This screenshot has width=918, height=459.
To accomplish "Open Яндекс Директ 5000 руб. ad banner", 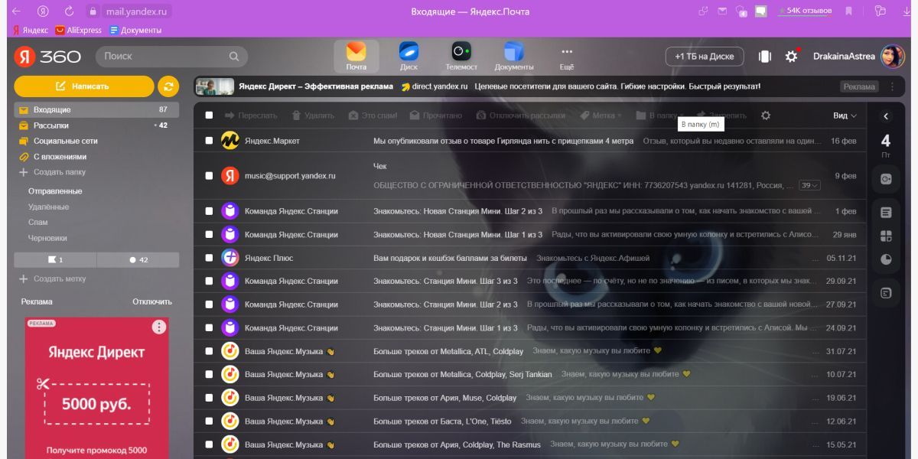I will (x=97, y=388).
